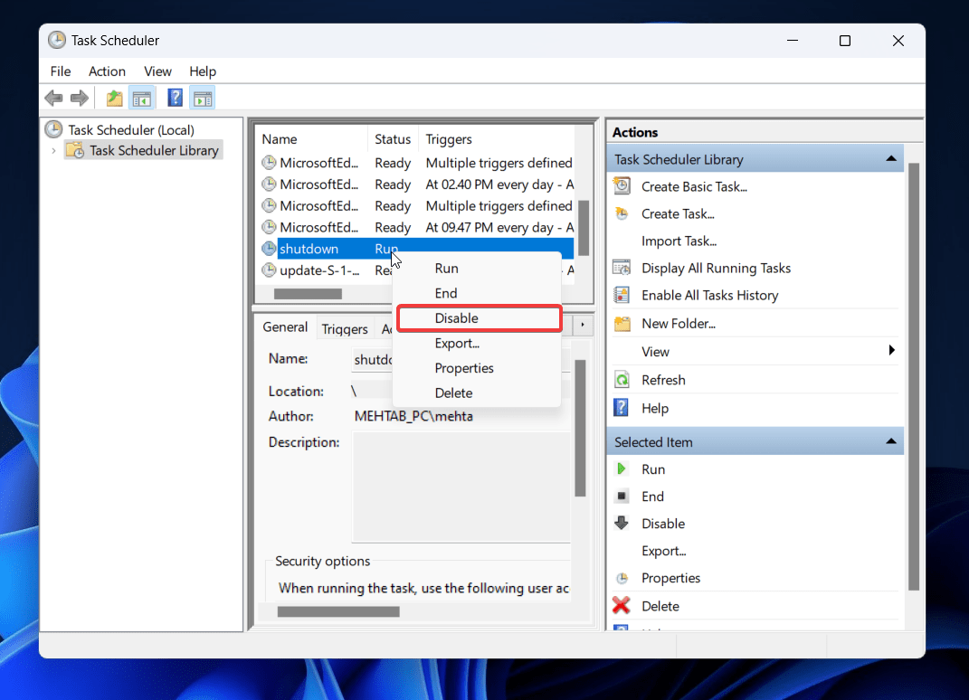Click inside the Description text box

[461, 487]
